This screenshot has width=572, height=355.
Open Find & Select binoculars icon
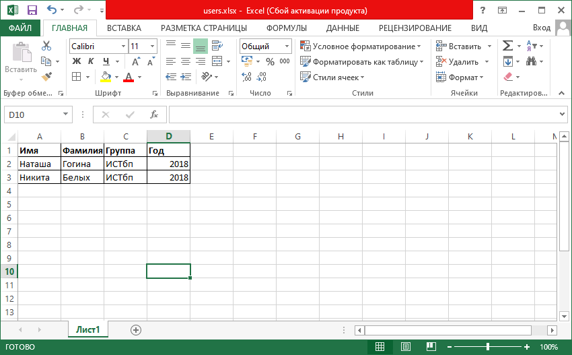click(x=532, y=61)
